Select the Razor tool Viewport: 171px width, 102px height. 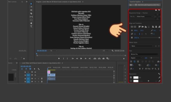pos(31,13)
